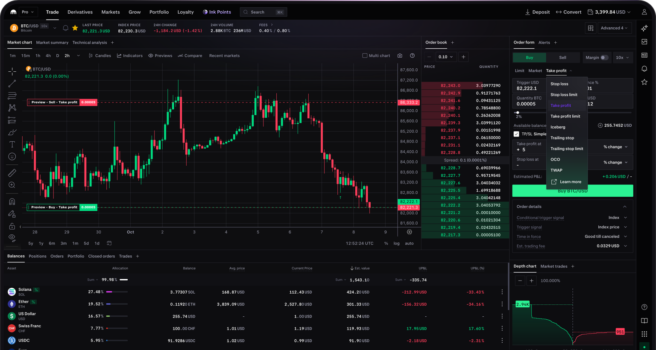Toggle the Margin switch
The width and height of the screenshot is (656, 350).
(604, 58)
